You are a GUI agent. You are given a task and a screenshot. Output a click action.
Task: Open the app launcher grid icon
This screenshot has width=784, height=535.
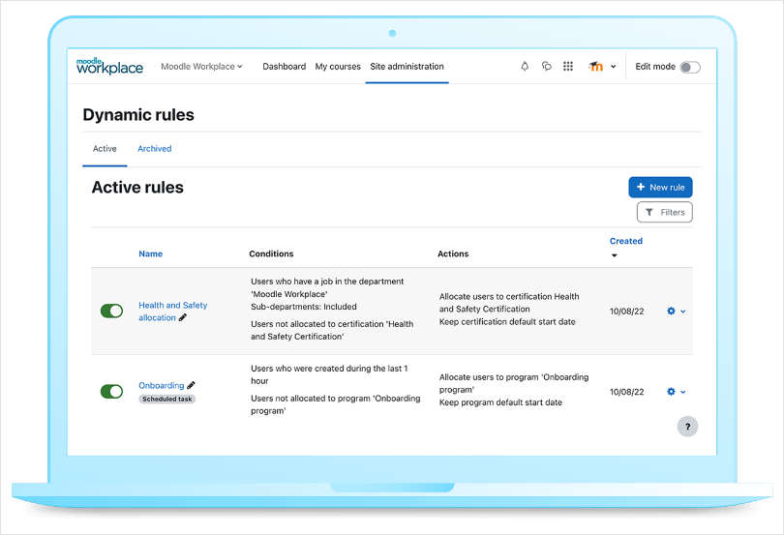tap(568, 66)
